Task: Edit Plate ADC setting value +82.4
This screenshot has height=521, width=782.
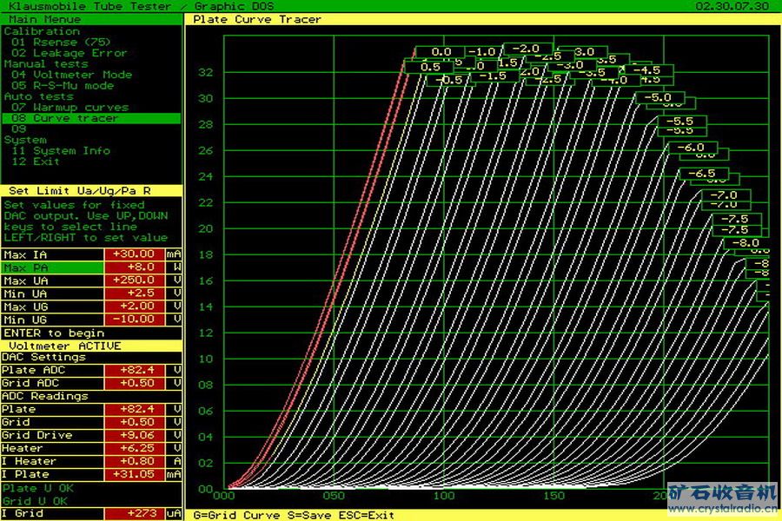Action: pos(134,370)
